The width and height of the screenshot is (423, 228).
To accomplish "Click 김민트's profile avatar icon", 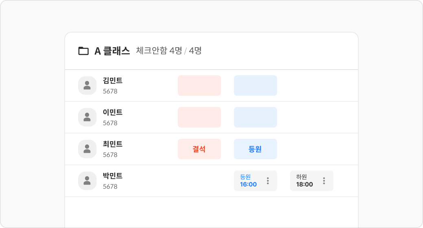I will (x=87, y=85).
